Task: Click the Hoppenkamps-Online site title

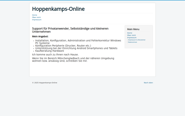Action: coord(58,9)
